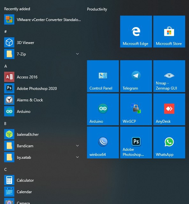This screenshot has width=189, height=204.
Task: Click the Arduino tile in Productivity group
Action: [103, 109]
